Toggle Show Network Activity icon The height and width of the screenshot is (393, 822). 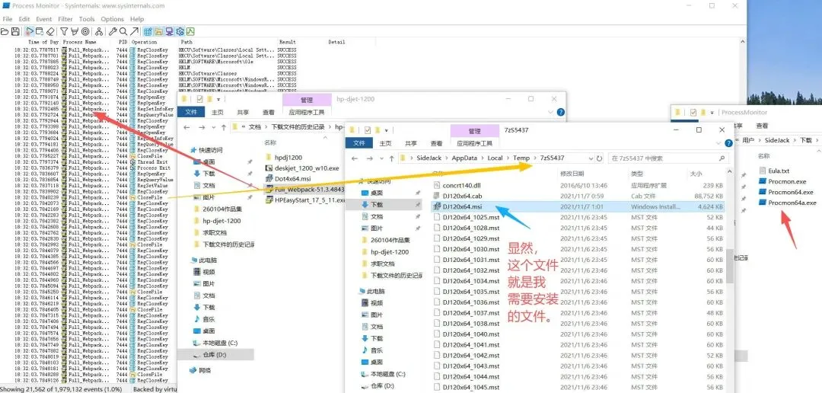click(x=169, y=31)
